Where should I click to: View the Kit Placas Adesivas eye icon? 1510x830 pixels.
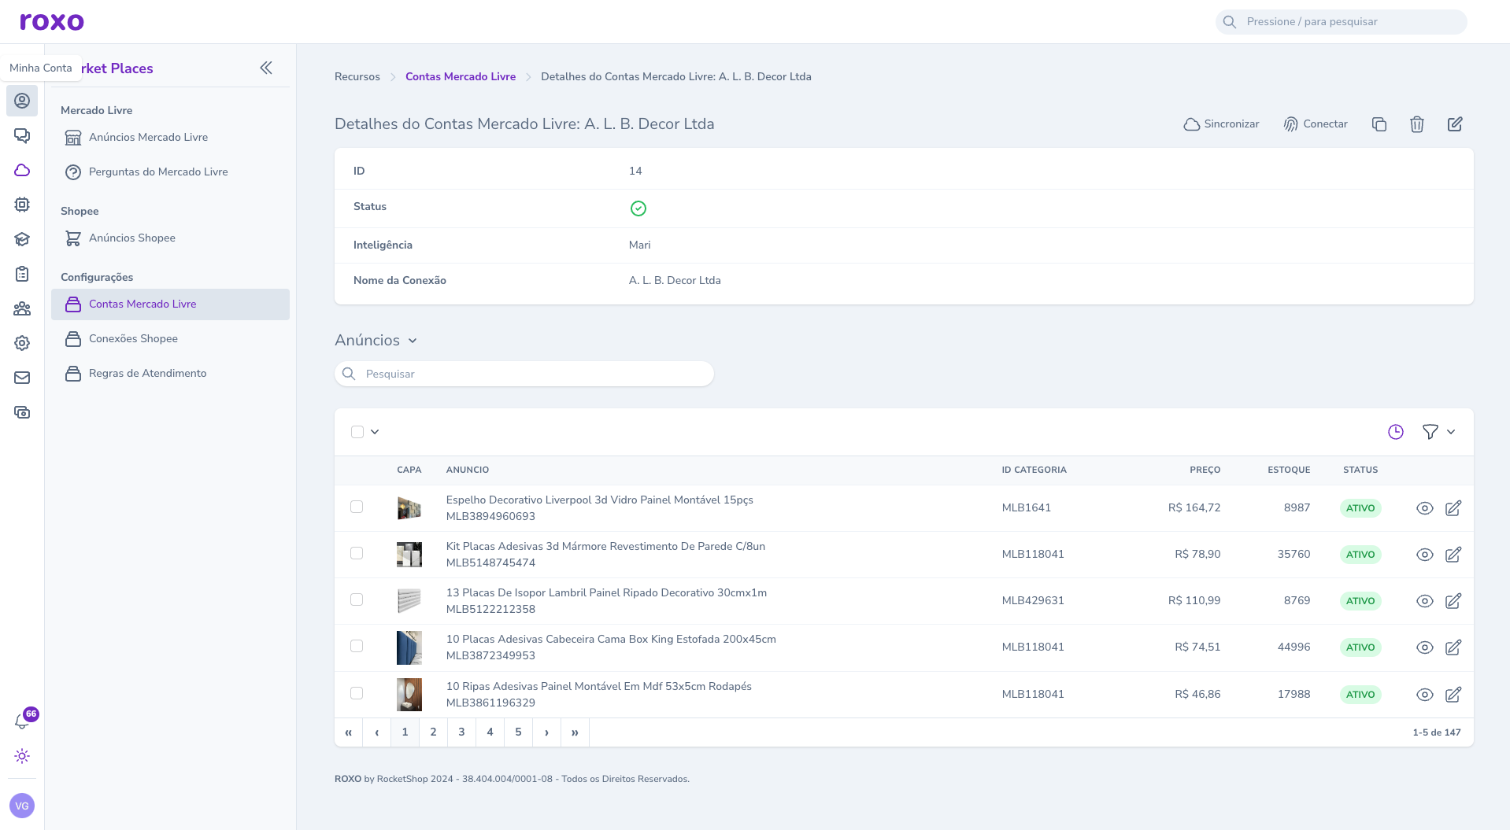coord(1425,555)
